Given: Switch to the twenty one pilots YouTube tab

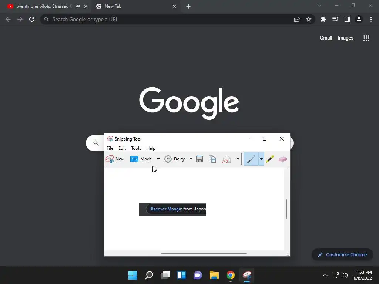Looking at the screenshot, I should tap(44, 6).
